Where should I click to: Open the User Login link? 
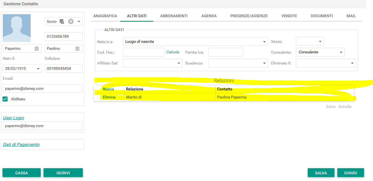point(14,118)
